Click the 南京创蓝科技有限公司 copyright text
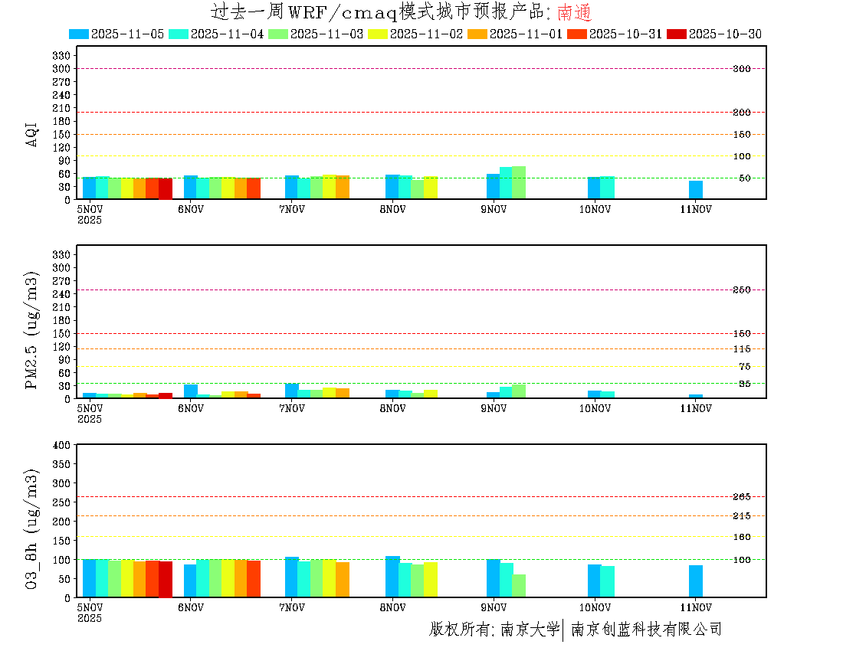843x651 pixels. 646,630
